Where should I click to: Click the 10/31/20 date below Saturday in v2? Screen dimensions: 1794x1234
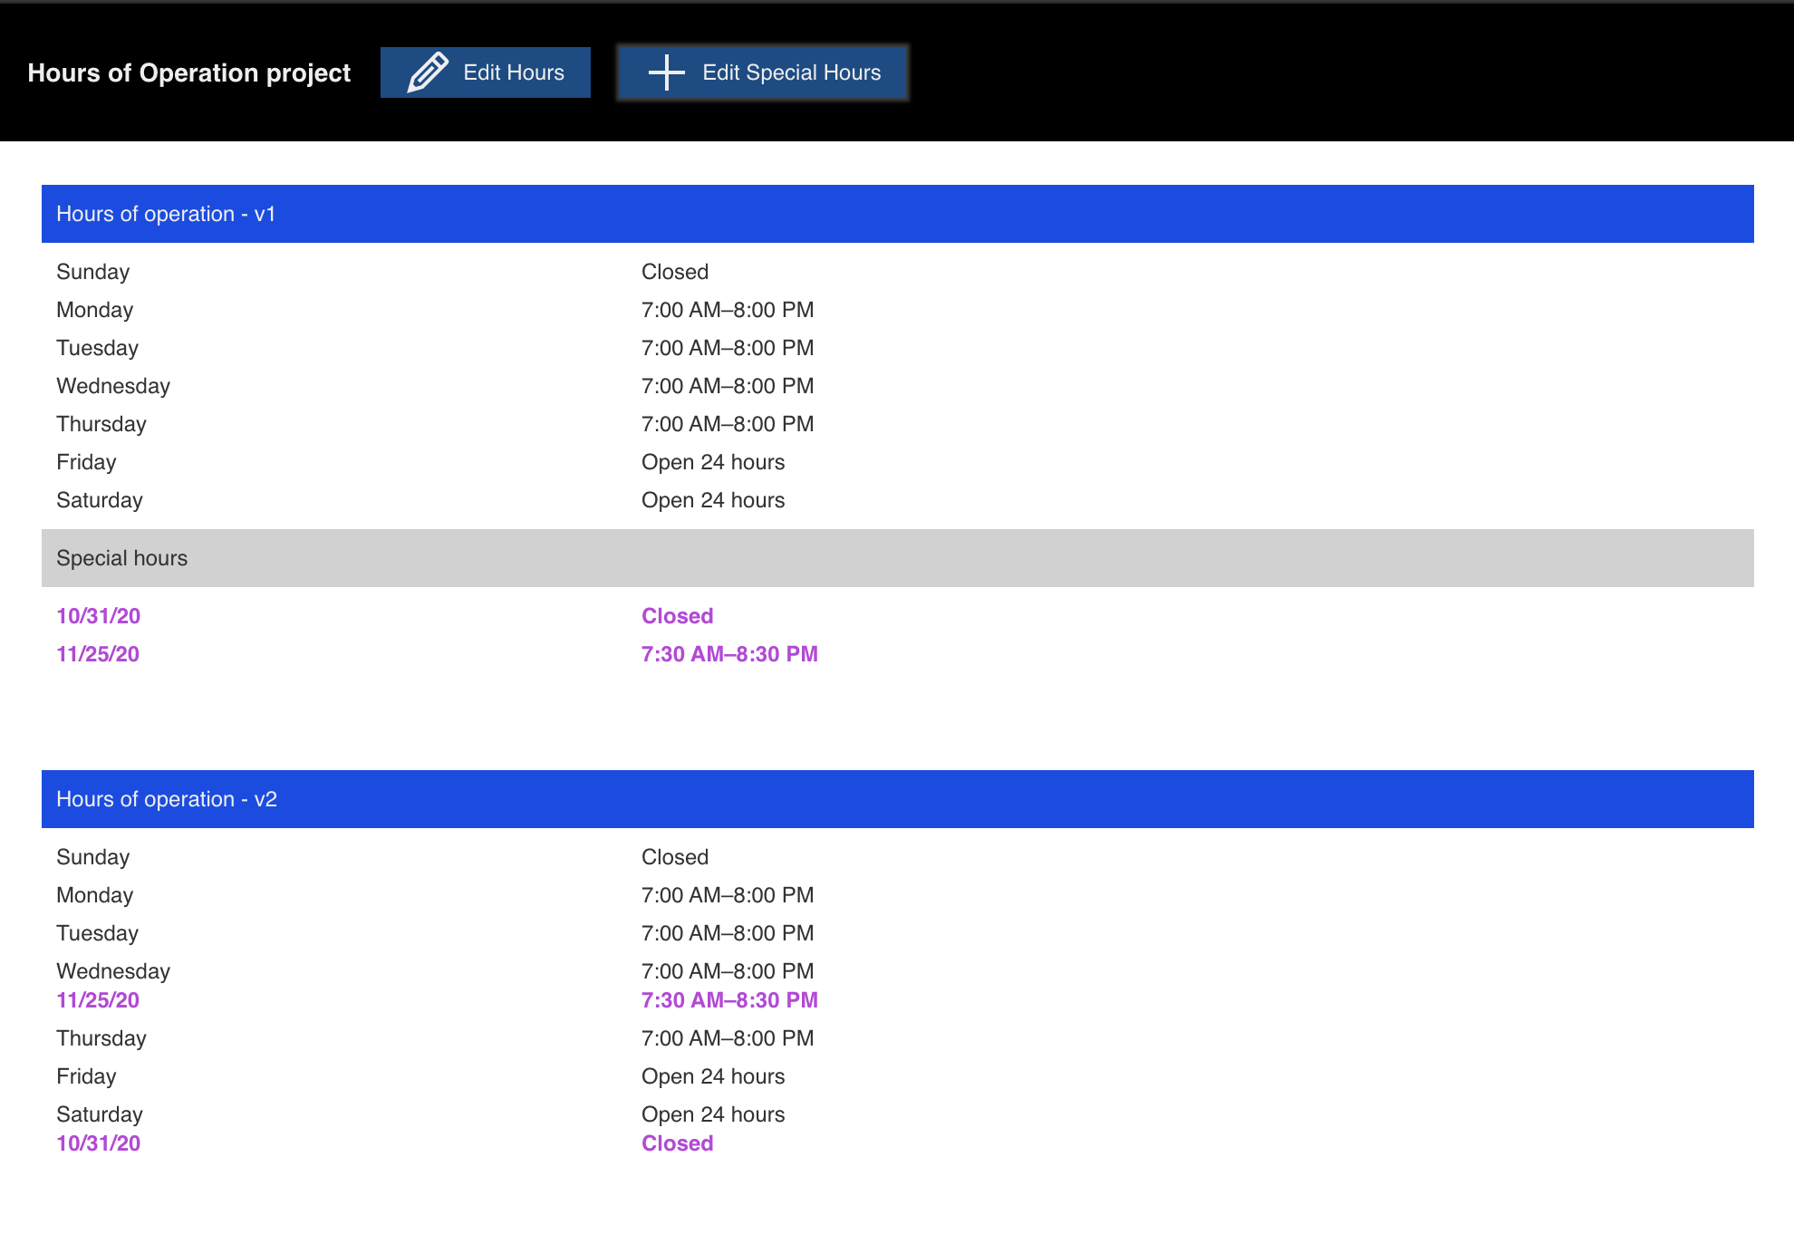click(98, 1143)
